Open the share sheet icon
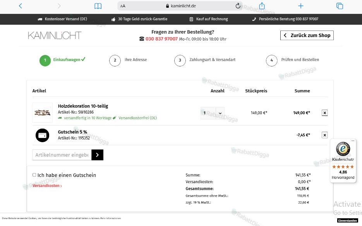The height and width of the screenshot is (226, 362). (262, 6)
